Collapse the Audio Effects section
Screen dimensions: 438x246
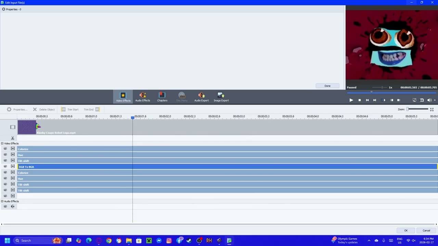2,201
